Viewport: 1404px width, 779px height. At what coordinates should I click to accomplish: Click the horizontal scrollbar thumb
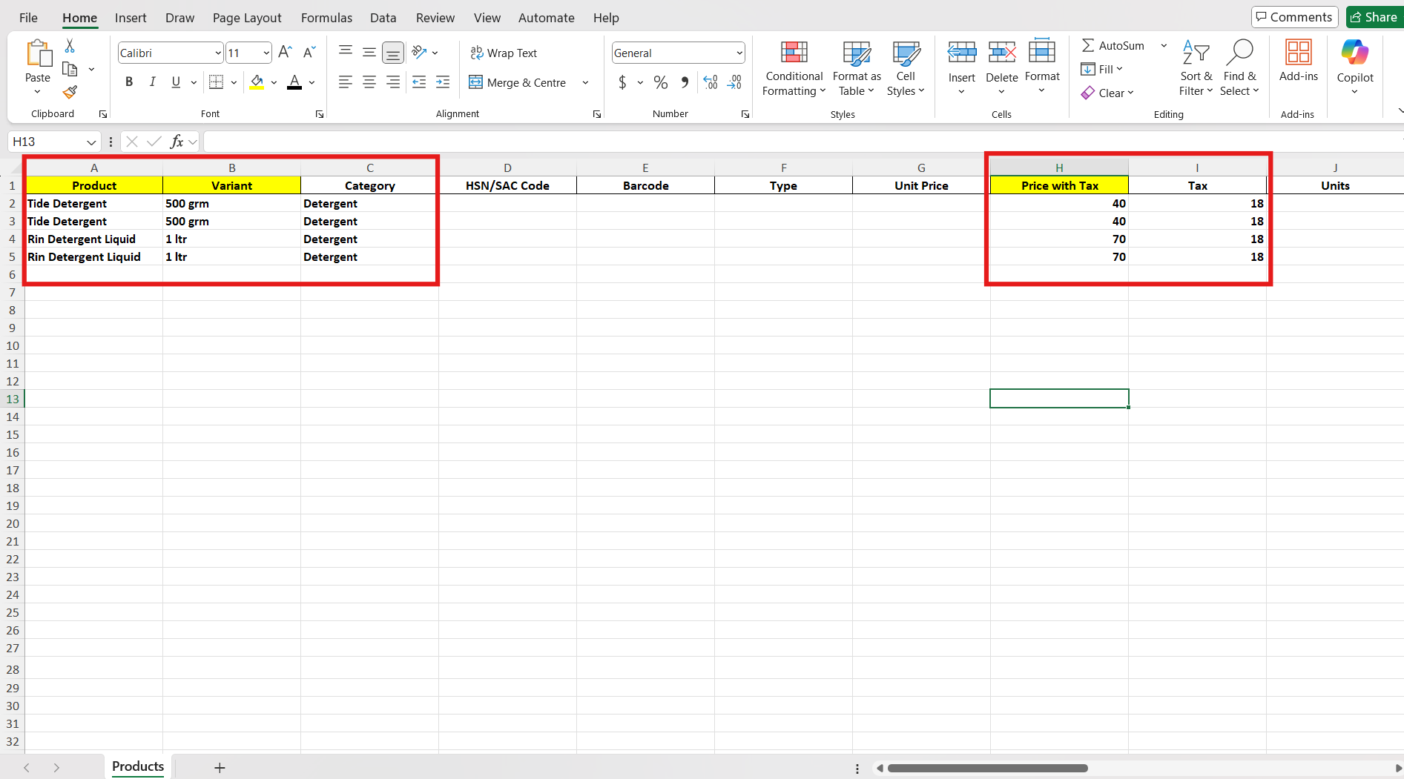click(x=988, y=768)
